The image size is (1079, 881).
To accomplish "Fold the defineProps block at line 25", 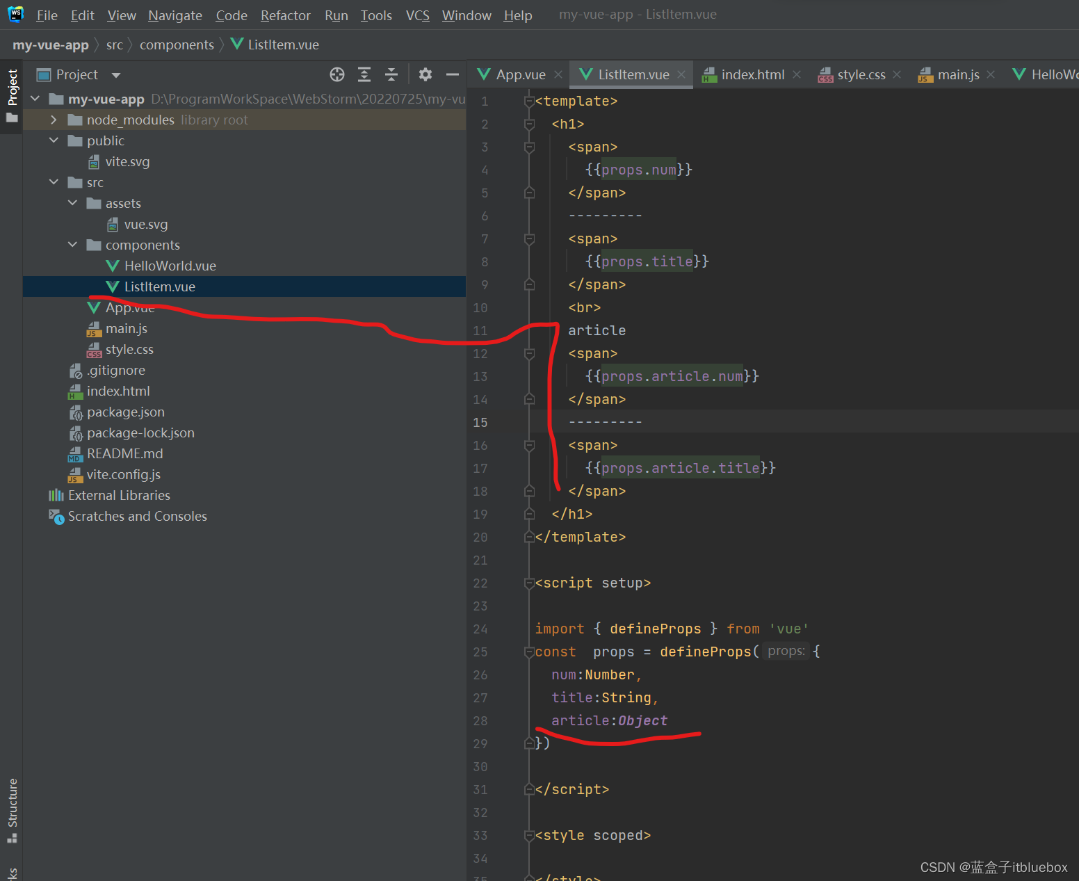I will tap(529, 652).
